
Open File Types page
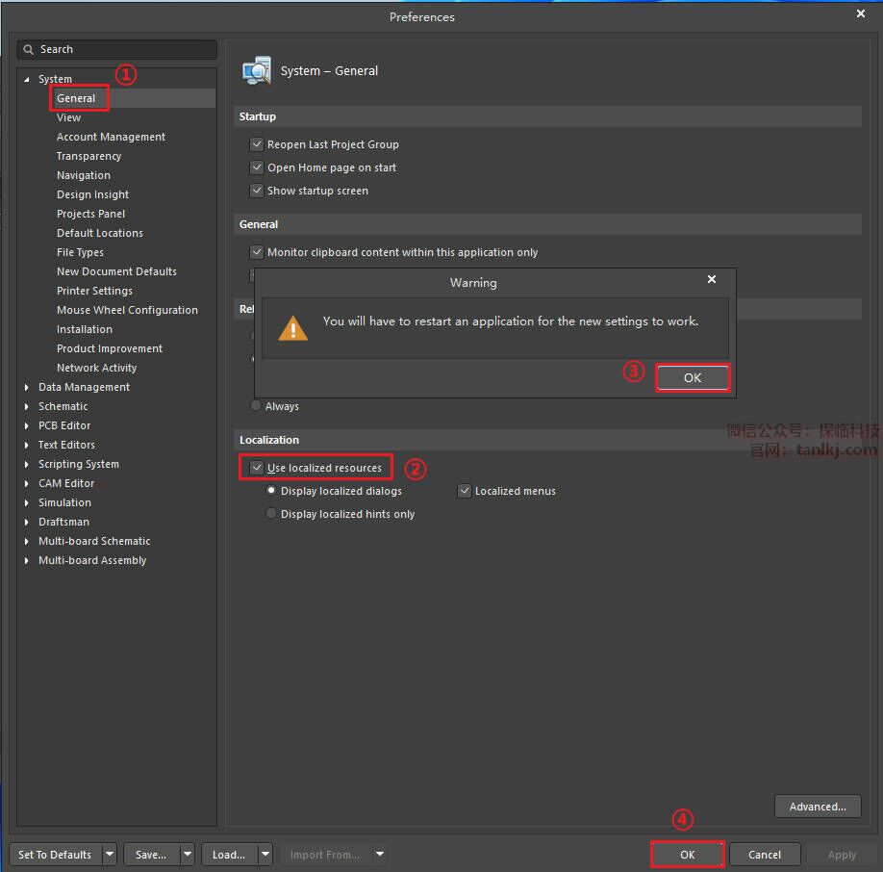point(80,252)
